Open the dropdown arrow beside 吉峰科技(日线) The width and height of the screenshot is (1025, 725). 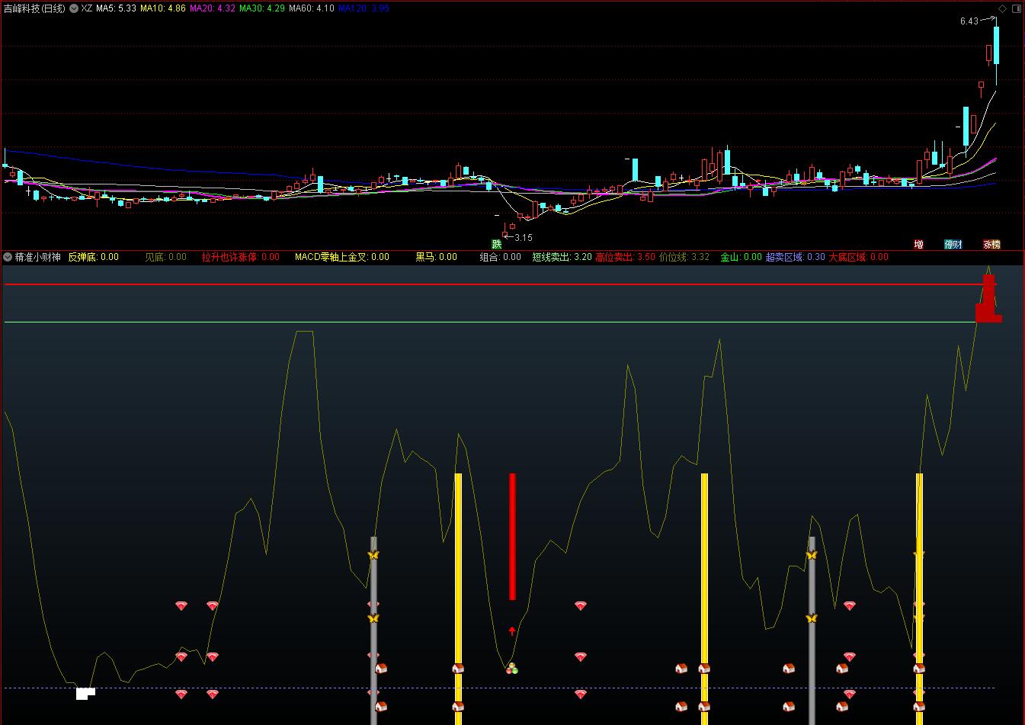pyautogui.click(x=73, y=8)
